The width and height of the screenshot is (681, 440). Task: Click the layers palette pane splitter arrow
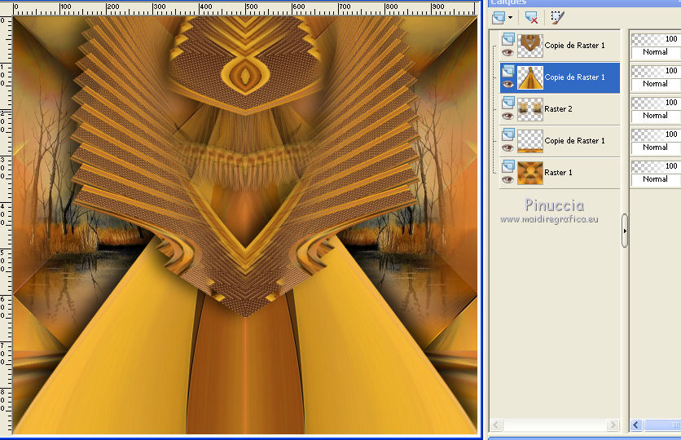tap(625, 231)
